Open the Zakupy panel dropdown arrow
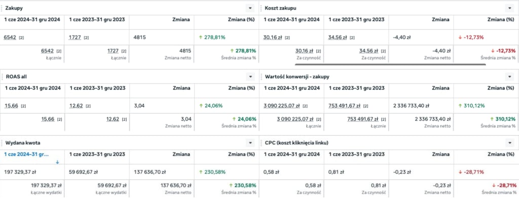The height and width of the screenshot is (204, 519). pos(250,8)
